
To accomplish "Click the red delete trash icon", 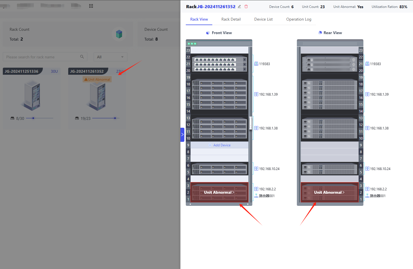I will click(246, 6).
